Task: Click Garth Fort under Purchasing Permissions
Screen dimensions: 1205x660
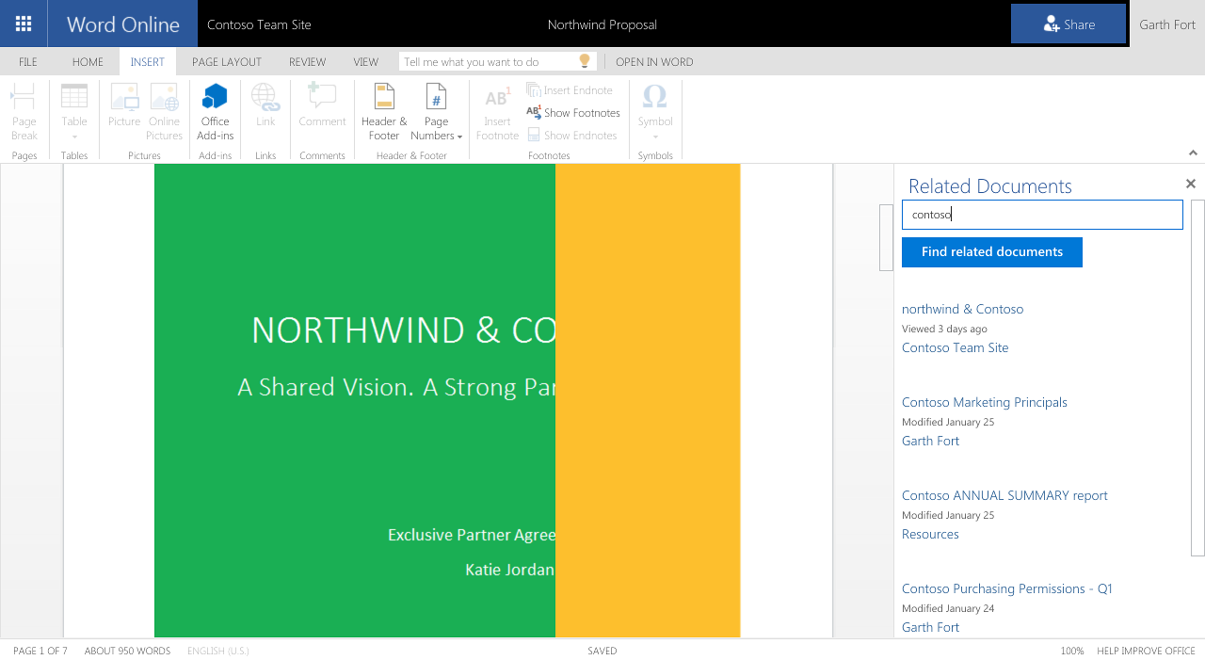Action: pyautogui.click(x=930, y=627)
